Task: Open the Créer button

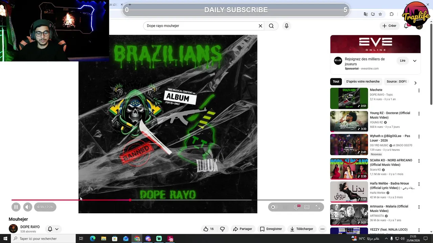Action: pyautogui.click(x=389, y=26)
